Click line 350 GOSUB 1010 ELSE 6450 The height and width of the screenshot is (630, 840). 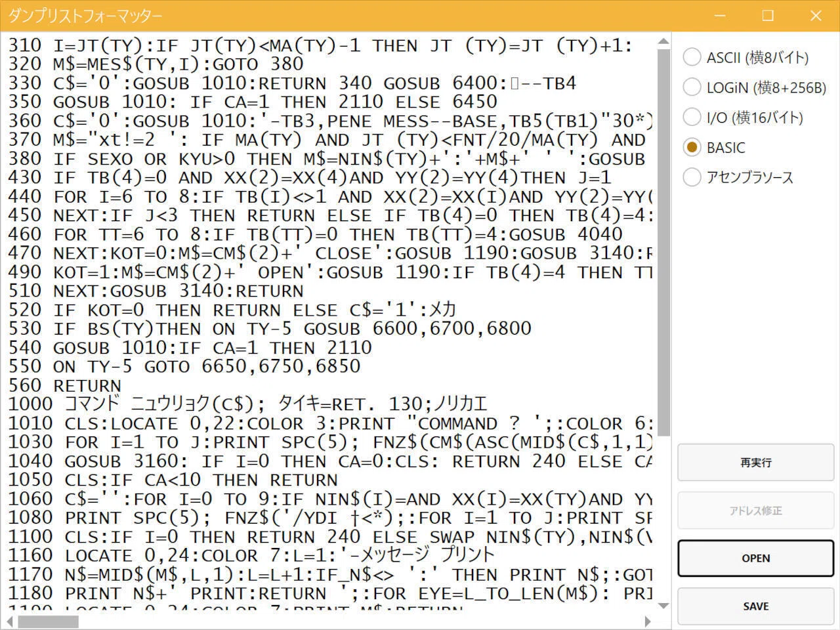253,102
